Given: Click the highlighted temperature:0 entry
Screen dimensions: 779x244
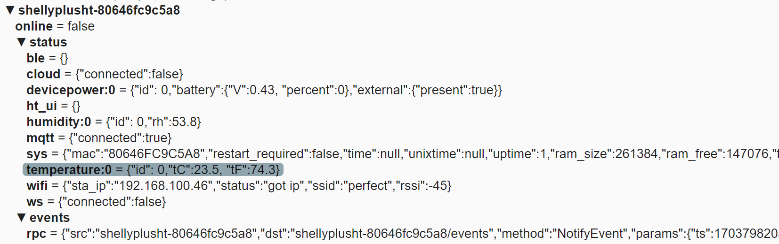Looking at the screenshot, I should [x=153, y=170].
